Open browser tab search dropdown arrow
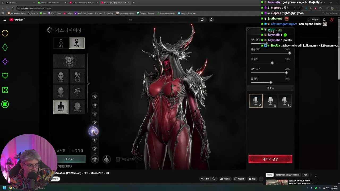The width and height of the screenshot is (340, 191). 2,3
